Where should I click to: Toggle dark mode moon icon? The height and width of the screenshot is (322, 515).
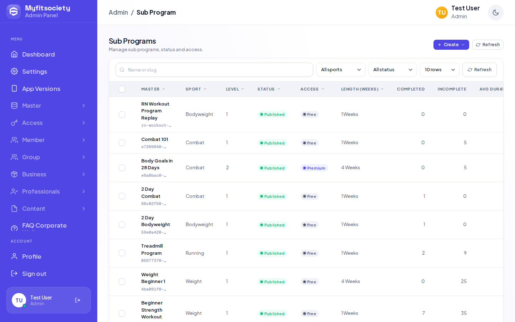click(495, 13)
